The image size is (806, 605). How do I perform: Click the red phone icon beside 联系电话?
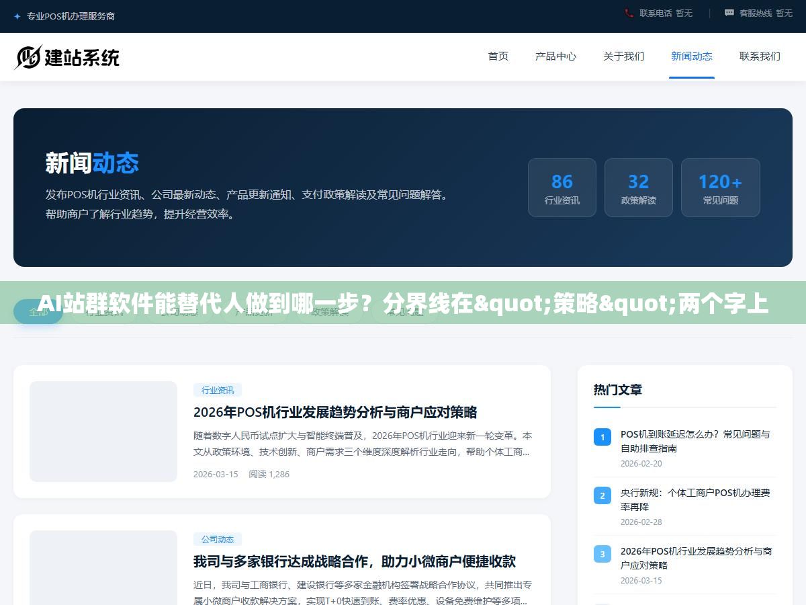pos(629,13)
